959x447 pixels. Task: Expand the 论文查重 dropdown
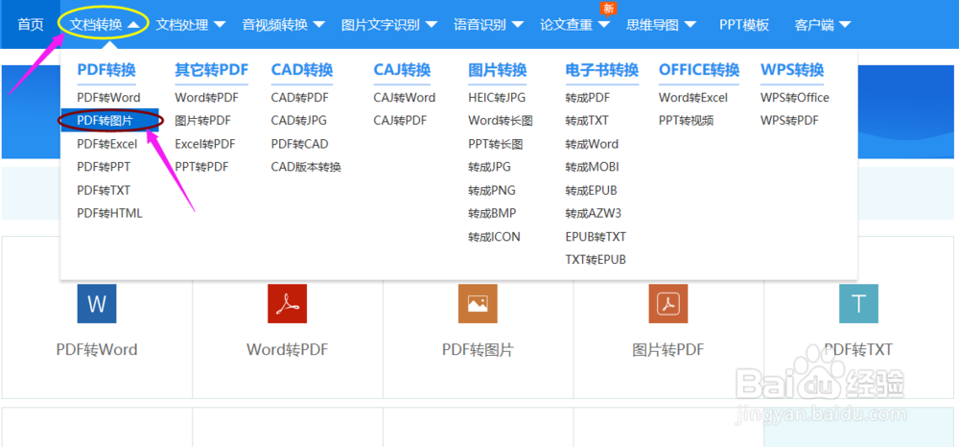[x=574, y=24]
